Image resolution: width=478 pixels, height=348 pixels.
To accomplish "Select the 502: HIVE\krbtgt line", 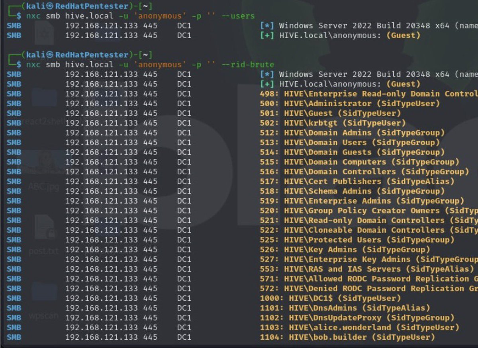I will tap(333, 123).
